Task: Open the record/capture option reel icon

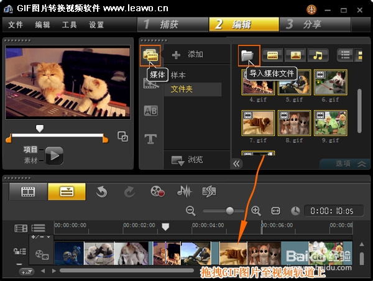Action: pyautogui.click(x=157, y=191)
